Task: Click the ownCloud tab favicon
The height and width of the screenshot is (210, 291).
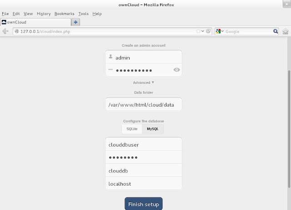Action: point(4,22)
